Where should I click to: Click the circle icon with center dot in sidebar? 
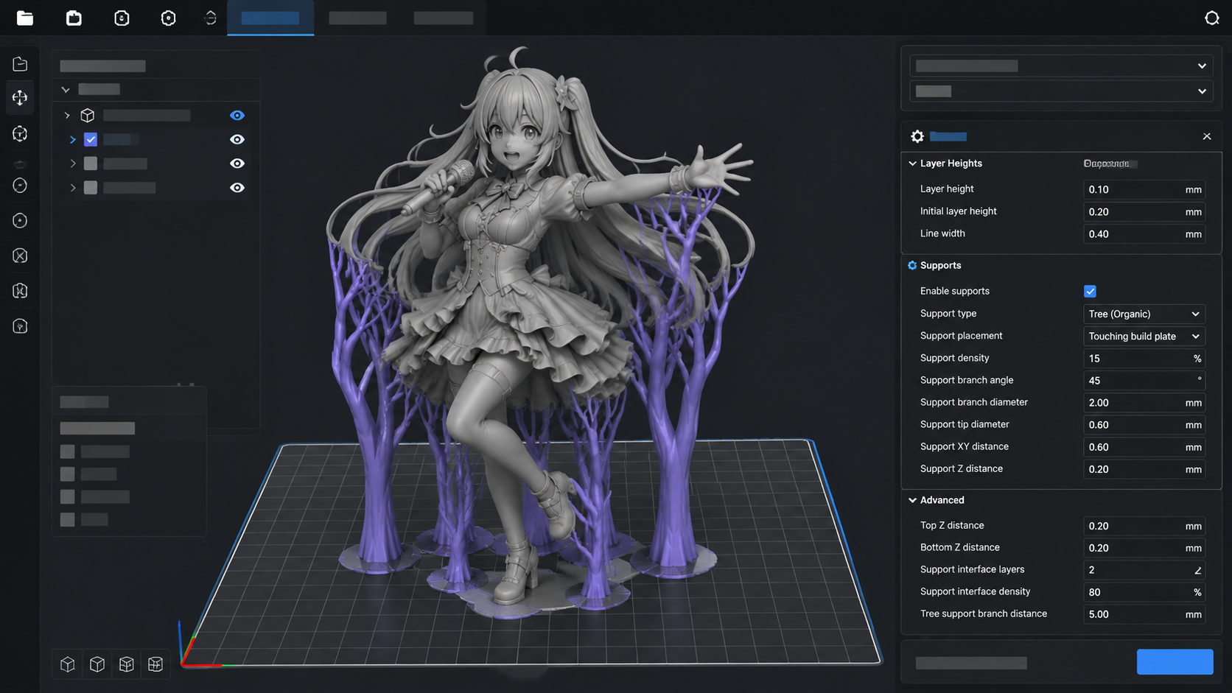click(x=20, y=220)
